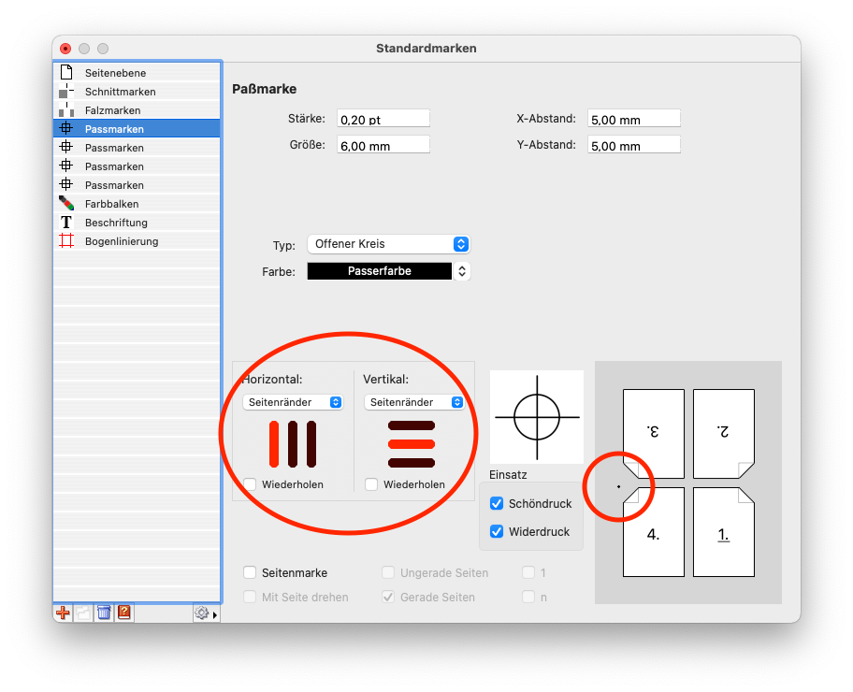Open the Horizontal Seitenränder dropdown
Viewport: 853px width, 692px height.
[x=292, y=402]
